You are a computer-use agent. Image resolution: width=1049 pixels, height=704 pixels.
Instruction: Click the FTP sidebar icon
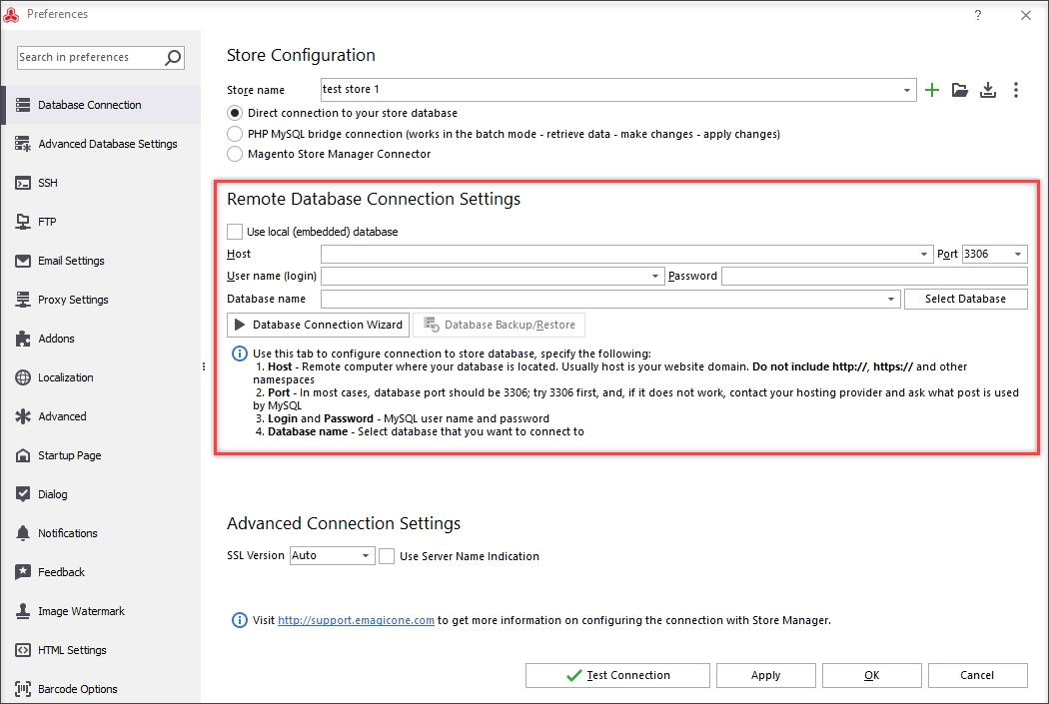pyautogui.click(x=23, y=222)
